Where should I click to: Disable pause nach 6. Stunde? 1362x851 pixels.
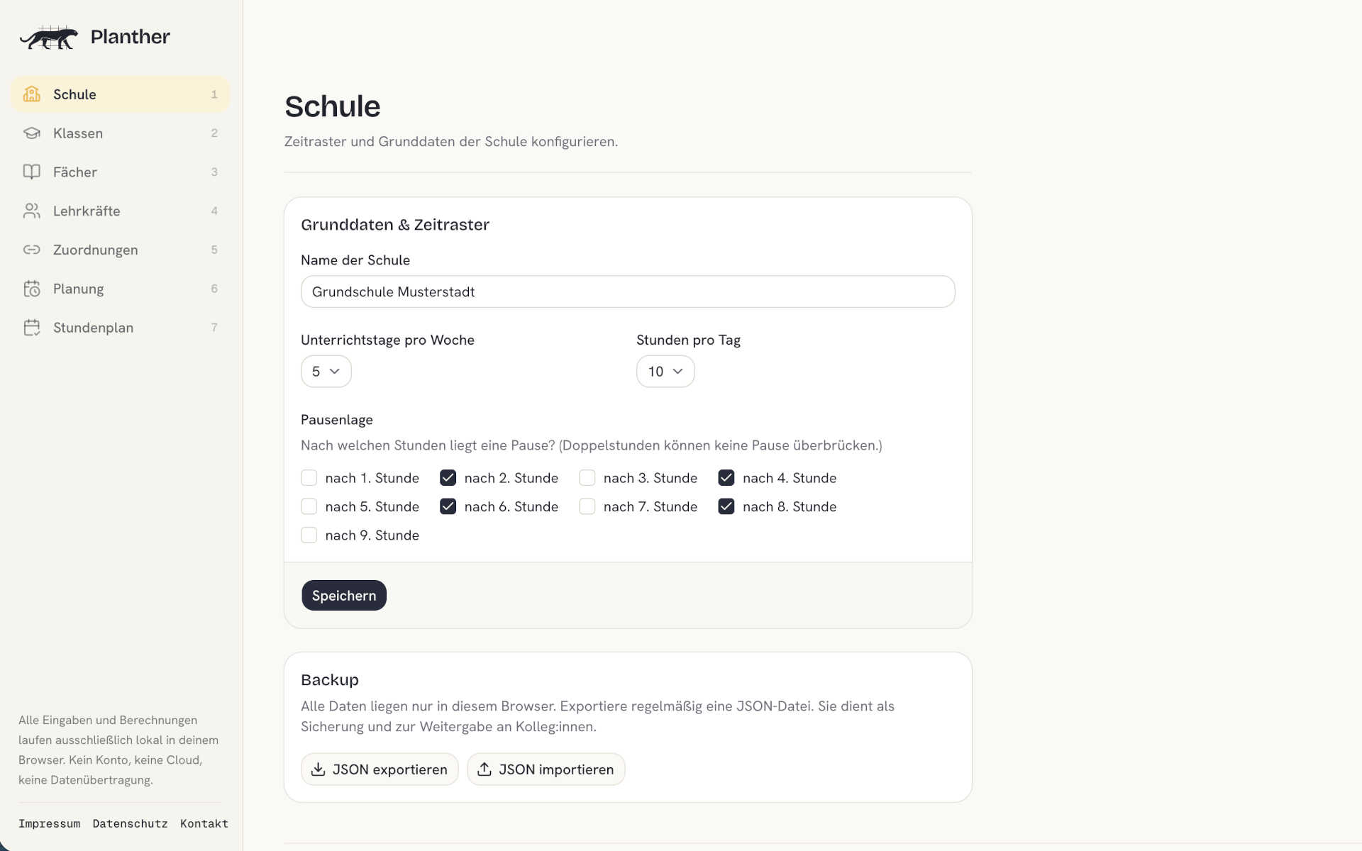click(448, 506)
